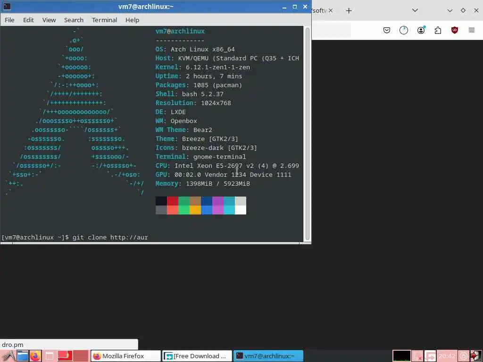483x362 pixels.
Task: Click the 'Kernel: 6.12.1-zen1-1-zen' line
Action: [x=203, y=67]
